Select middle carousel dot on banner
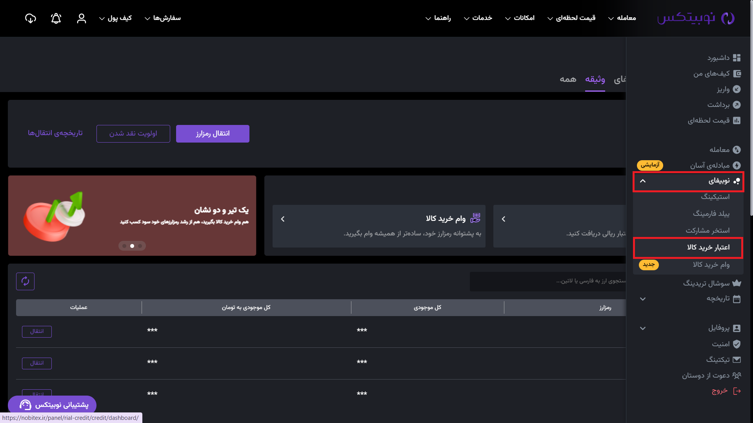 132,246
